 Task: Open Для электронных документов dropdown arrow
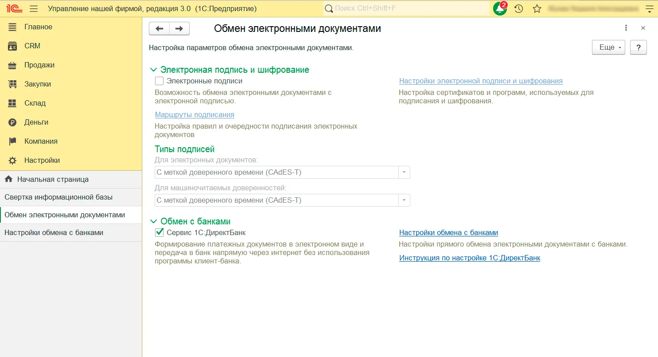click(x=404, y=173)
